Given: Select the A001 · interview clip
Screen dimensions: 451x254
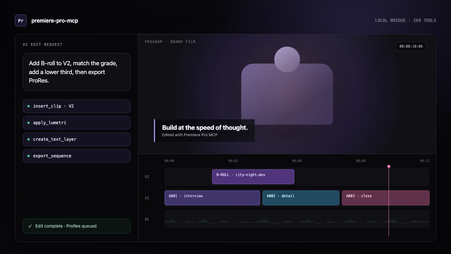Looking at the screenshot, I should coord(212,198).
